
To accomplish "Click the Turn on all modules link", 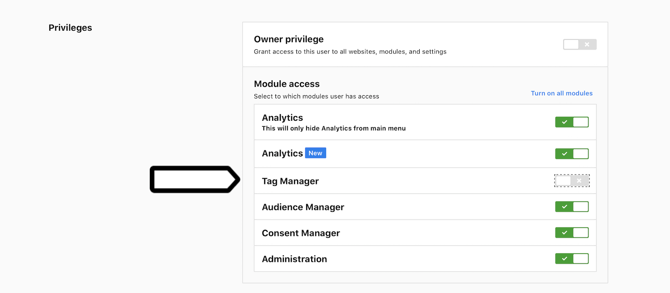I will pyautogui.click(x=562, y=93).
